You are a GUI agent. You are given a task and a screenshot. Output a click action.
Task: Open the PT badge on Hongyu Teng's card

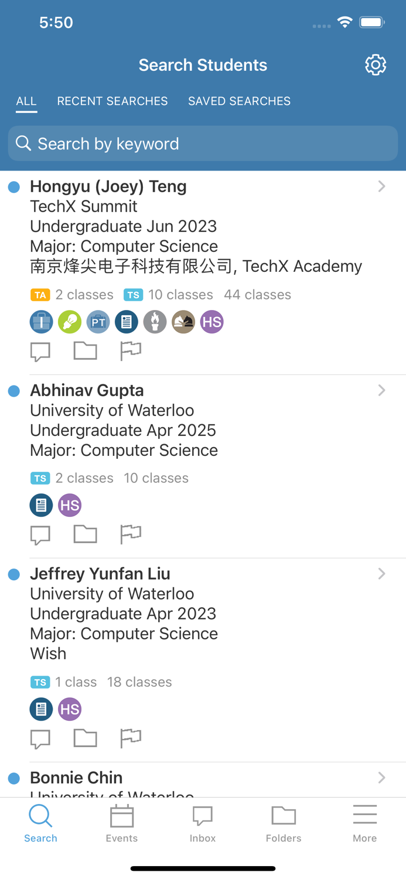coord(98,322)
